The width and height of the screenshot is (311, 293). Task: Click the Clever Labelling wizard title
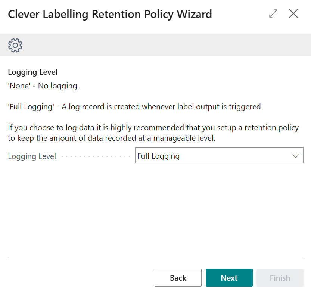110,14
